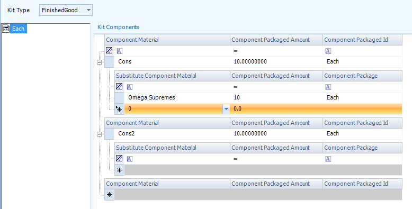Viewport: 412px width, 209px height.
Task: Click new row asterisk under Cons2 substitutes
Action: coord(119,170)
